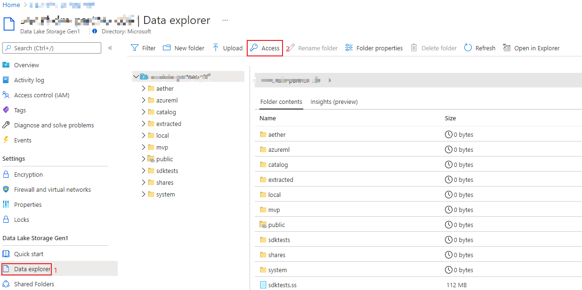The height and width of the screenshot is (290, 582).
Task: Click the Access key icon
Action: click(x=254, y=48)
